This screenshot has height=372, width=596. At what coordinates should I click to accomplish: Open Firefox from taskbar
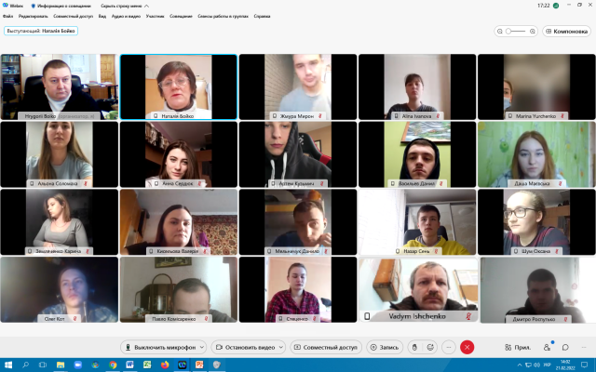click(x=165, y=365)
